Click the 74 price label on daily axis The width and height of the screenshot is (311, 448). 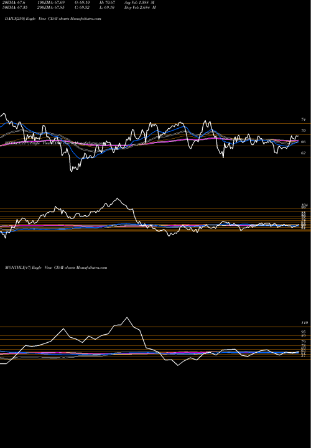coord(304,119)
